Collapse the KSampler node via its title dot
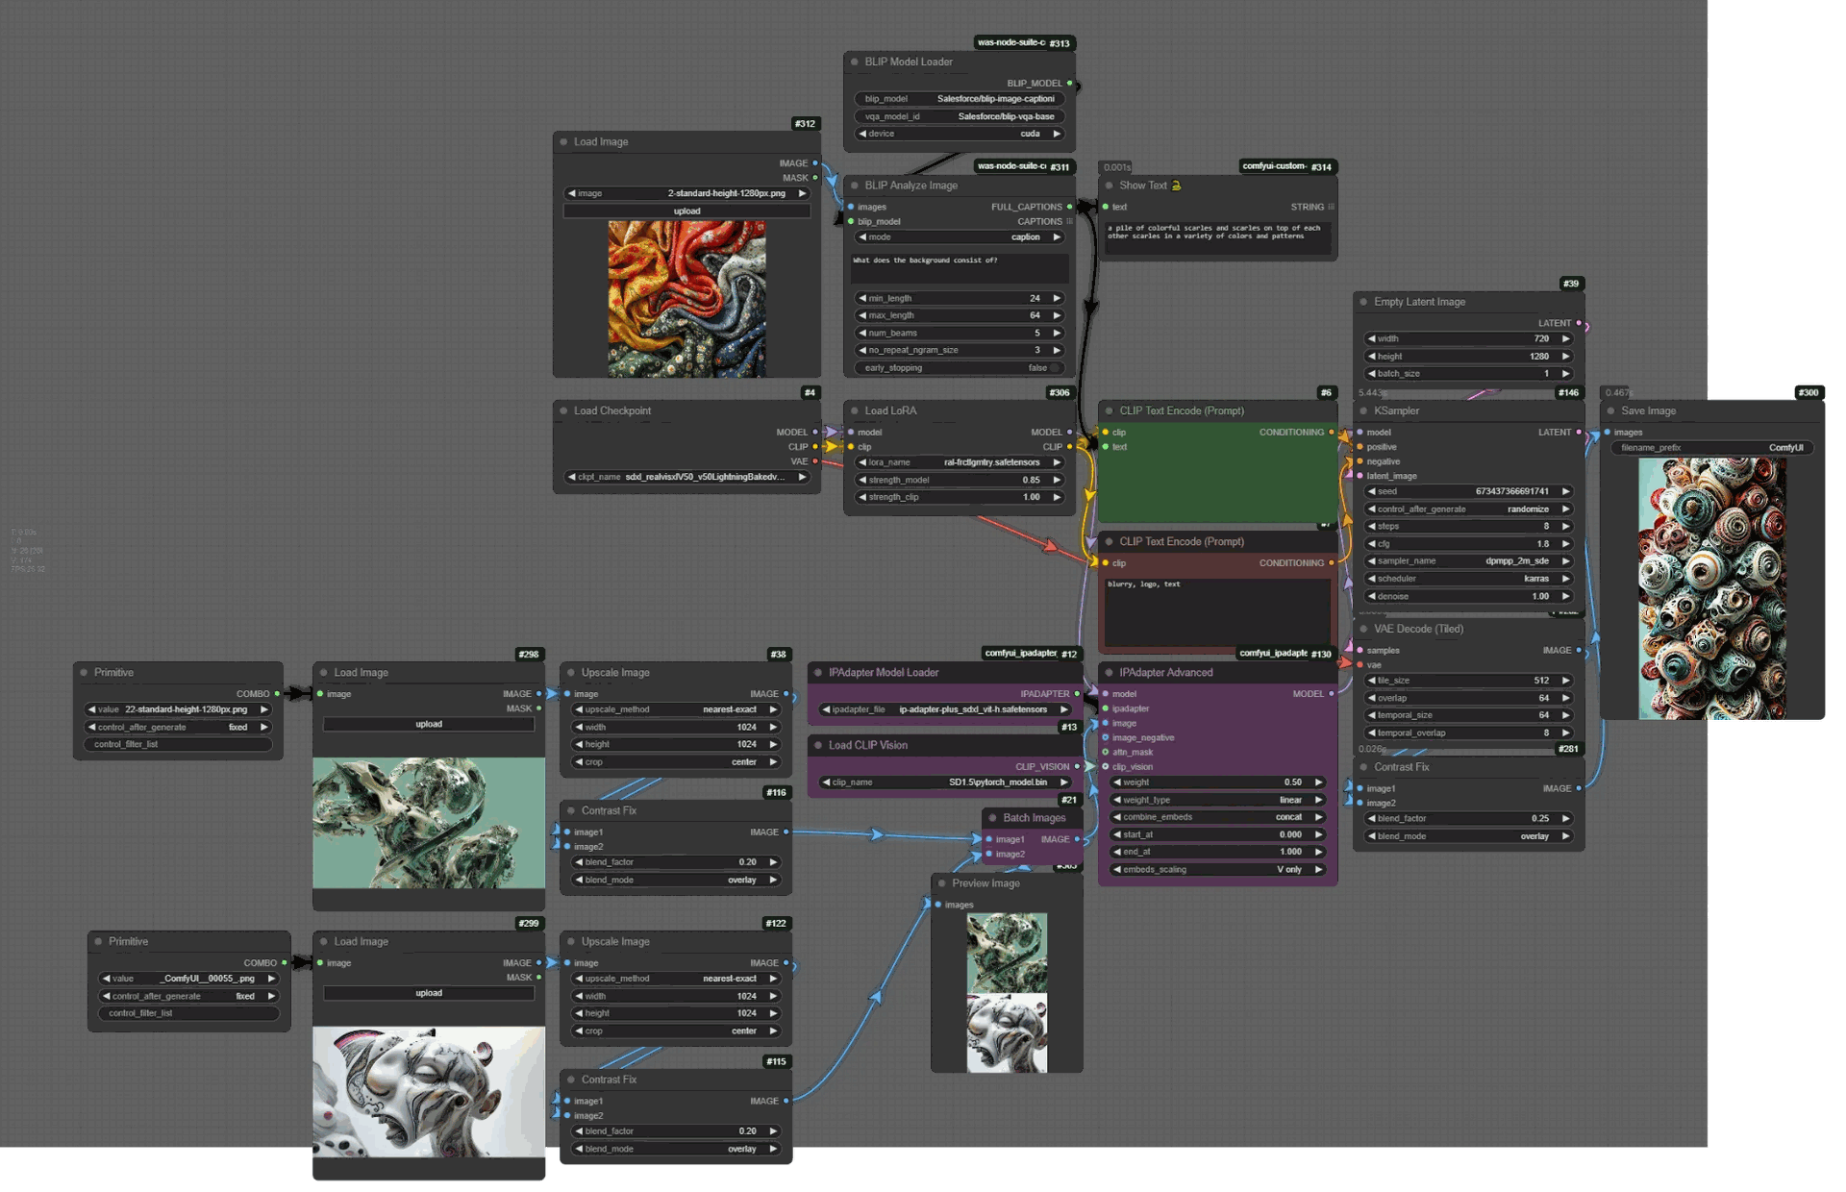 (x=1363, y=410)
